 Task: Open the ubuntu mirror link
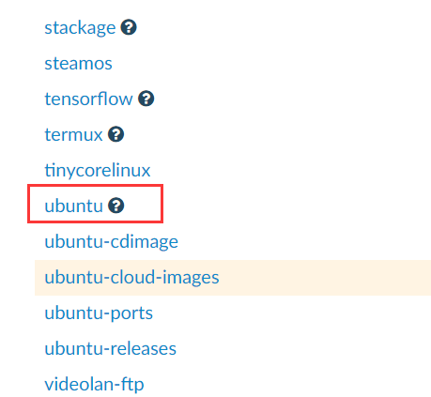pos(73,206)
